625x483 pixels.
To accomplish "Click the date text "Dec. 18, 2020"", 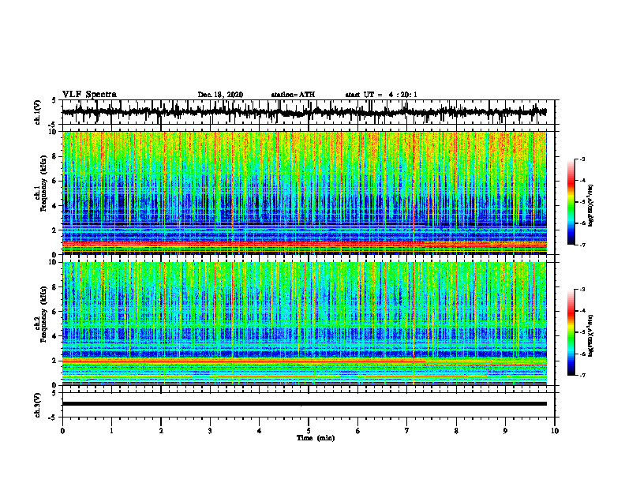I will (x=220, y=95).
